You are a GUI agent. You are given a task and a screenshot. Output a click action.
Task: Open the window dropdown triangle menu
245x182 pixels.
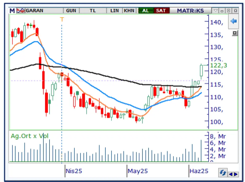click(x=215, y=11)
